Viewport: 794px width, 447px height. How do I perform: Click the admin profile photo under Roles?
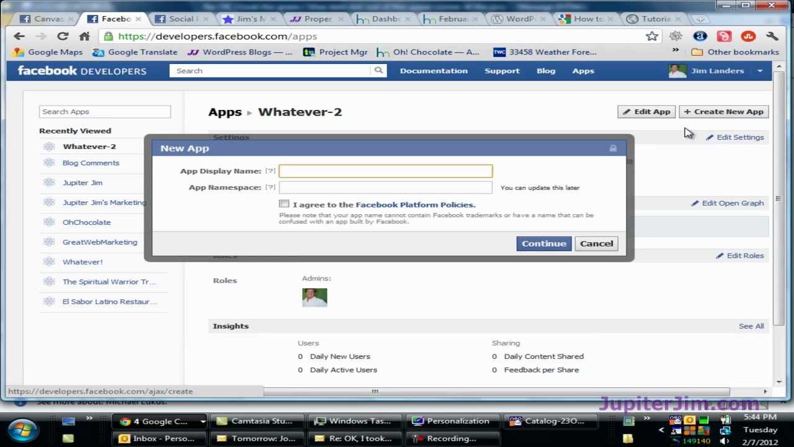[314, 297]
